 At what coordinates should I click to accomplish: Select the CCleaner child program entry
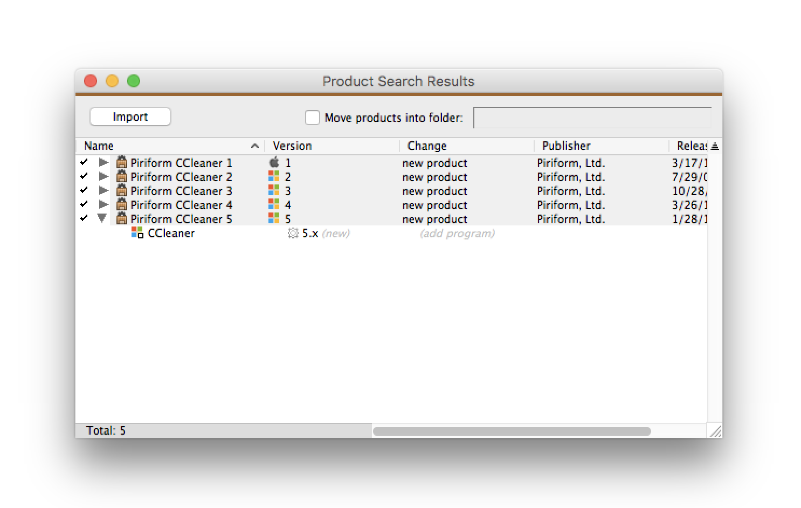pyautogui.click(x=171, y=234)
